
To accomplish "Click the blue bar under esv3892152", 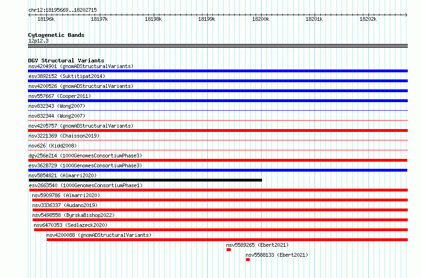I will coord(218,81).
